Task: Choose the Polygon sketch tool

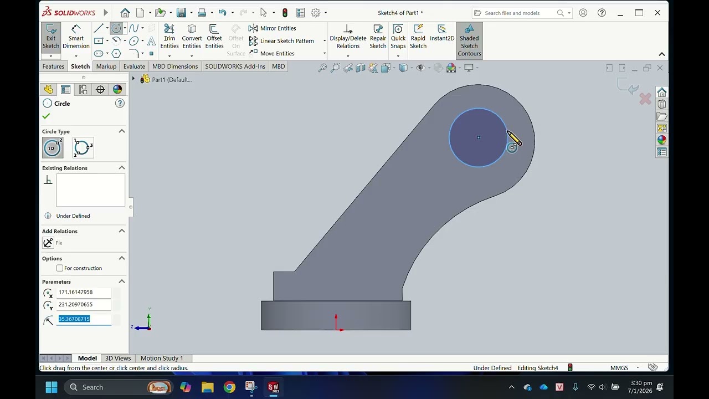Action: (116, 54)
